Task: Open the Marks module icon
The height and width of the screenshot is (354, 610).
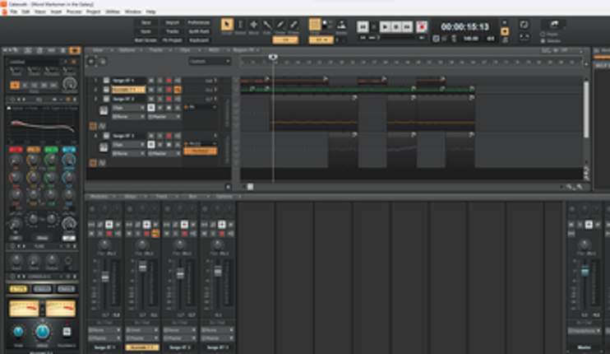Action: [341, 25]
